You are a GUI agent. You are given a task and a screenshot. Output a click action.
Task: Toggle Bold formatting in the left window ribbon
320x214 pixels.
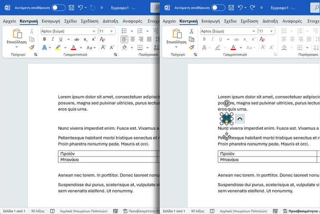pos(44,39)
